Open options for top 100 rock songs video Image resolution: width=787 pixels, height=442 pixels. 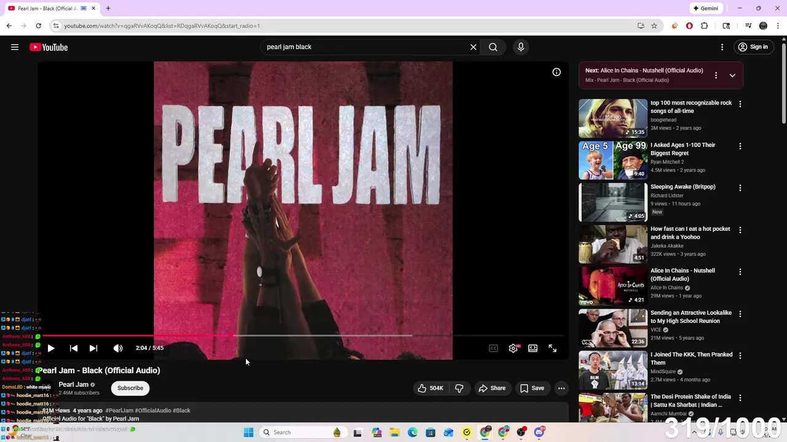click(x=740, y=104)
